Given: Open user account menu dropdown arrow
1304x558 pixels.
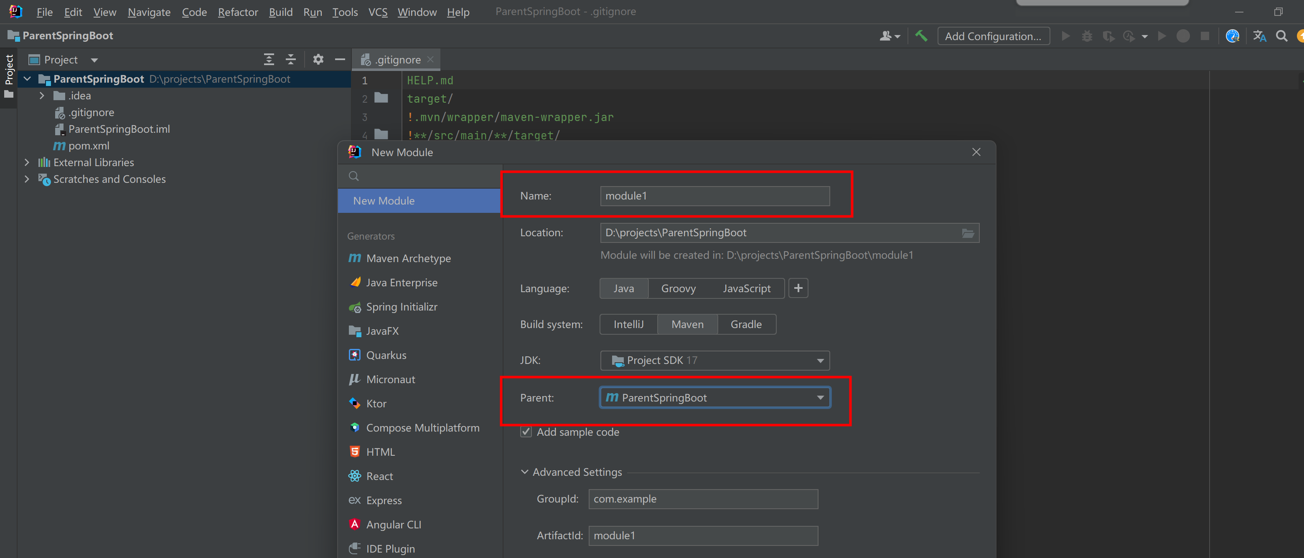Looking at the screenshot, I should 897,36.
